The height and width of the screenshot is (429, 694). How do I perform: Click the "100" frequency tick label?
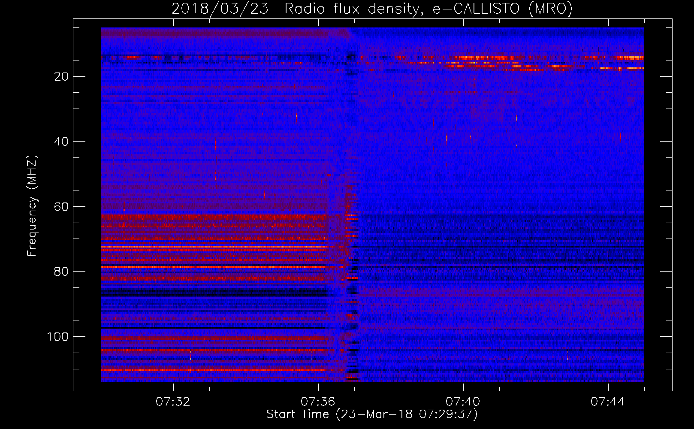58,337
